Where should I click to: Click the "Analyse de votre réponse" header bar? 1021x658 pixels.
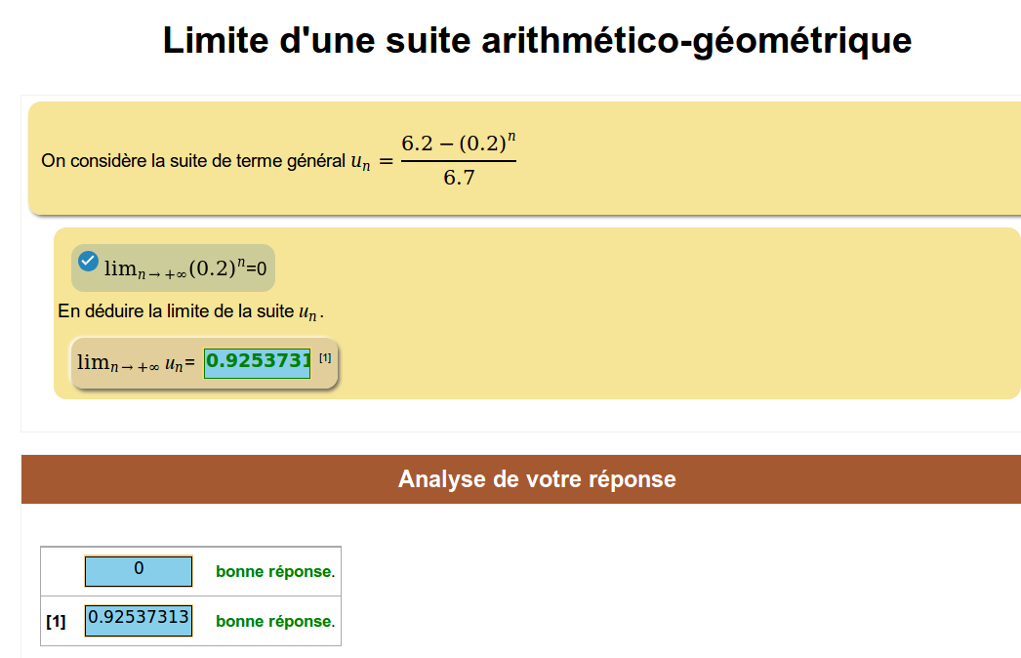coord(537,479)
